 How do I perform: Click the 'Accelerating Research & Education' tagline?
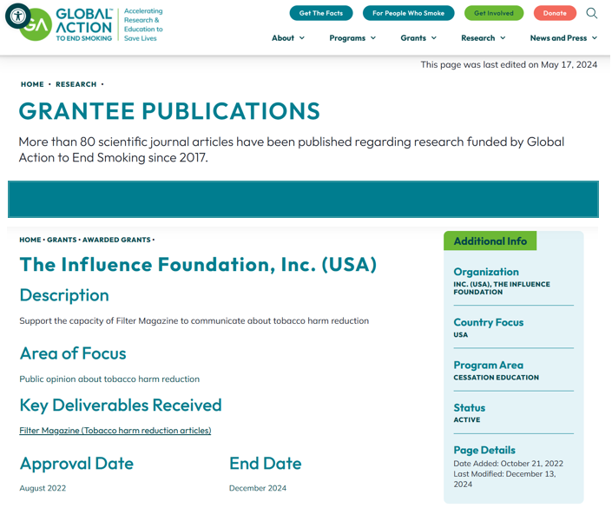pyautogui.click(x=143, y=24)
